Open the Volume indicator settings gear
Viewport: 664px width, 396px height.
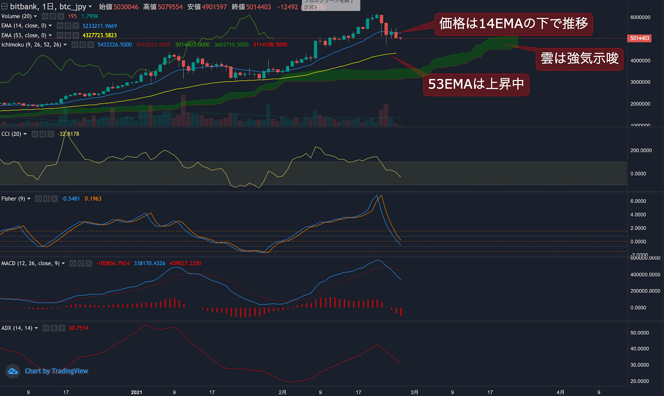pyautogui.click(x=53, y=16)
